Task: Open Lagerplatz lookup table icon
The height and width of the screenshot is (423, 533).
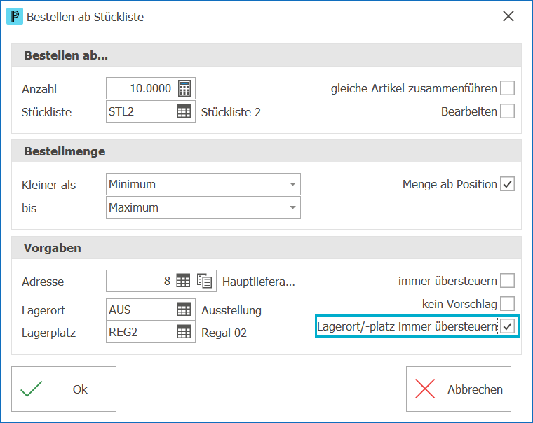Action: click(x=184, y=332)
